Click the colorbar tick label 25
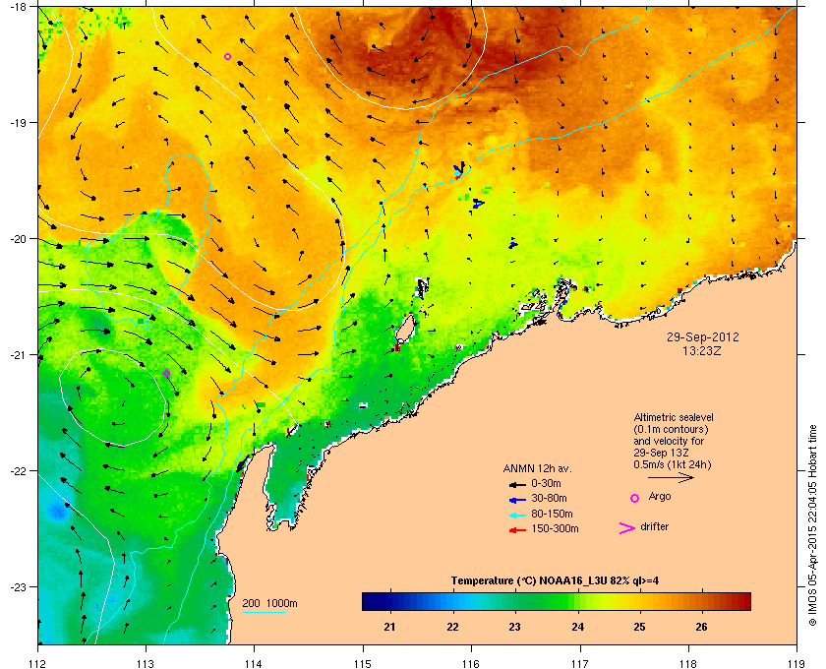826x669 pixels. click(x=639, y=627)
